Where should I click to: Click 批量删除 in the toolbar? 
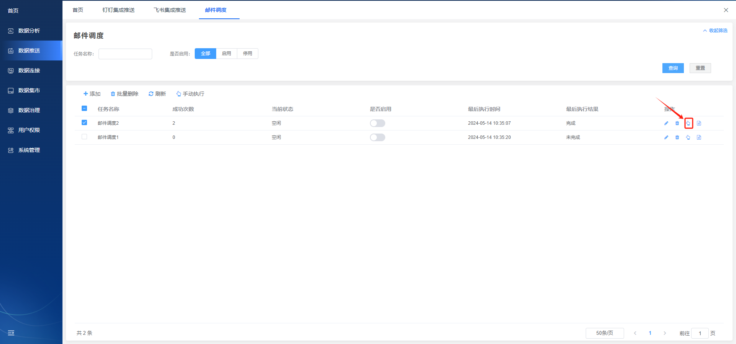tap(125, 94)
